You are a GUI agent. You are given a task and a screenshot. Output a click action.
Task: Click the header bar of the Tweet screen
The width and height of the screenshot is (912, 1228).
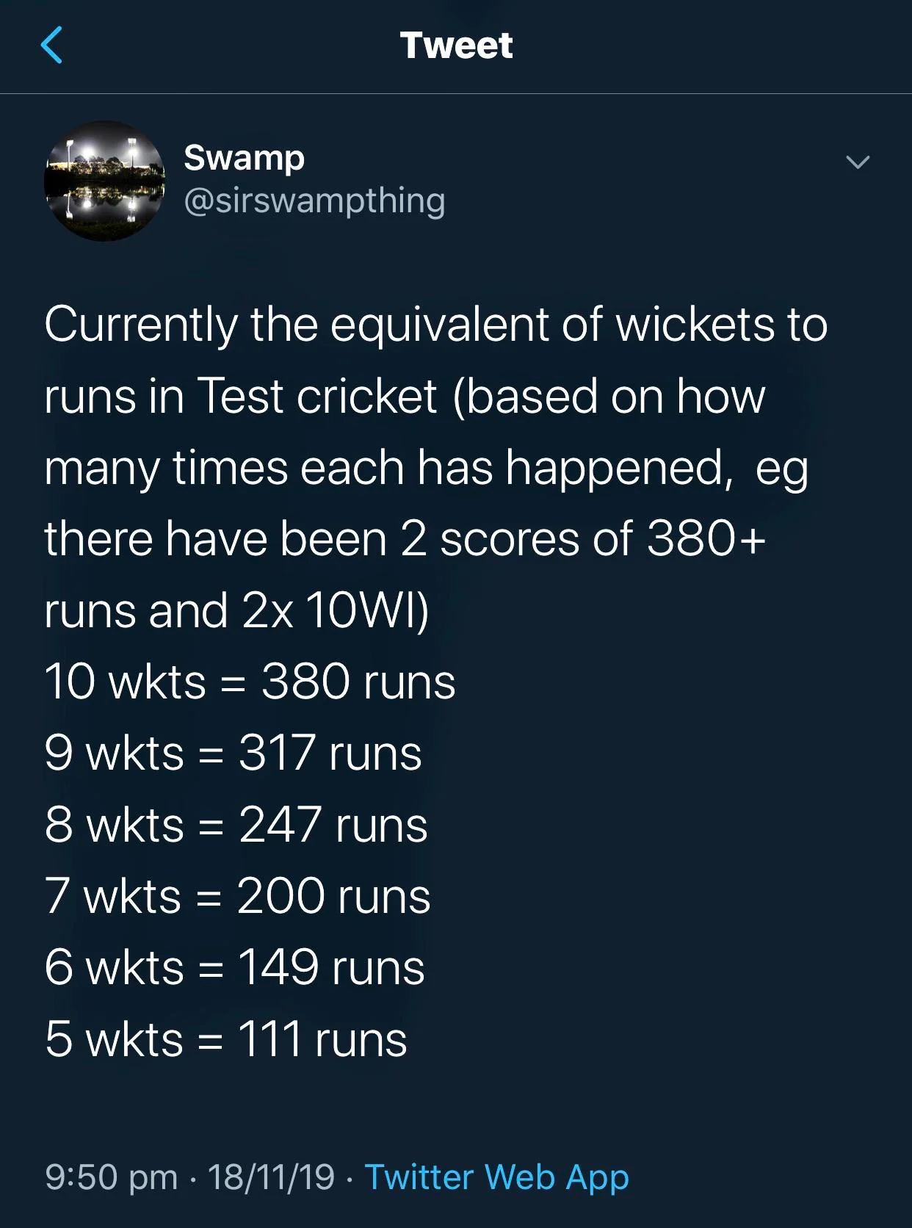455,47
